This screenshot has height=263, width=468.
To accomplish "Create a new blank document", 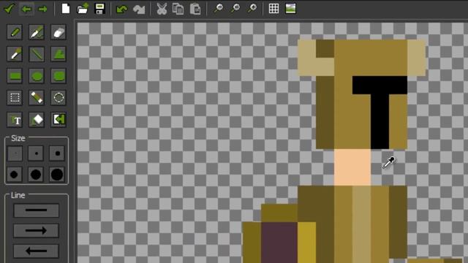I will [x=66, y=9].
